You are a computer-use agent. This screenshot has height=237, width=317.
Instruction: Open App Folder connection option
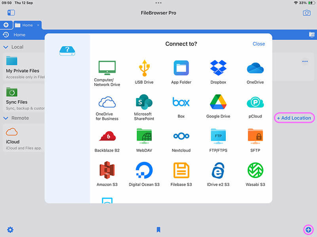click(x=181, y=72)
